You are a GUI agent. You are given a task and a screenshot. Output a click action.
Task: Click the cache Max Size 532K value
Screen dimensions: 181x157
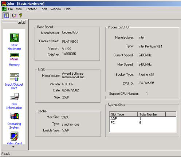click(65, 117)
